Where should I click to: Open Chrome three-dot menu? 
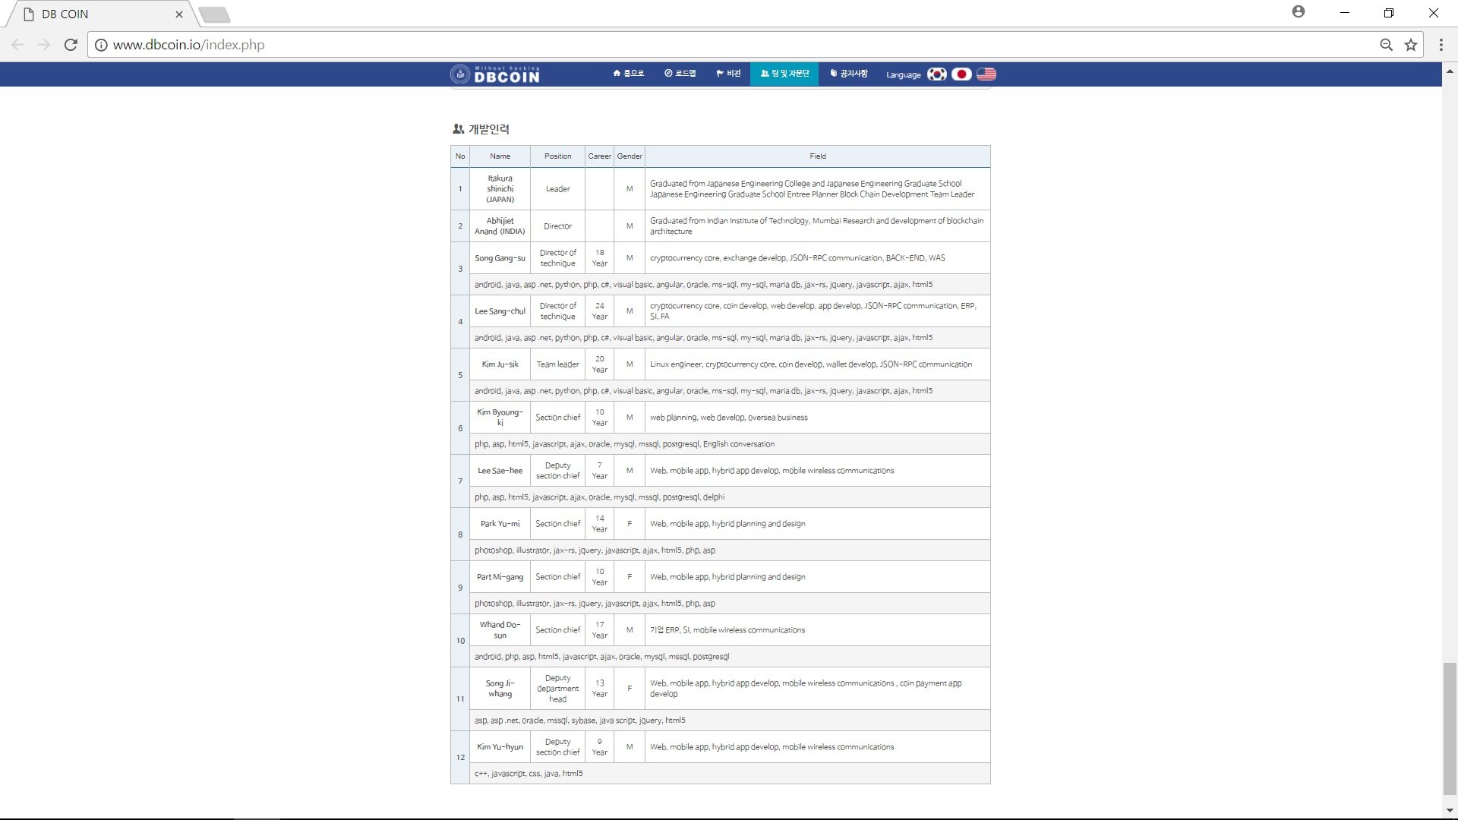tap(1441, 45)
